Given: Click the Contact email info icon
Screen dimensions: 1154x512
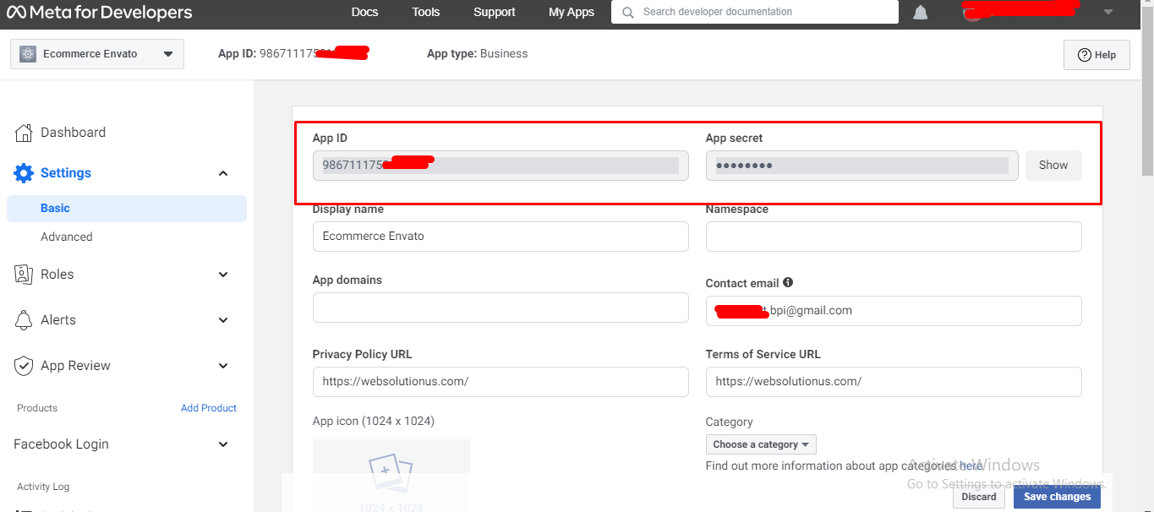Looking at the screenshot, I should point(788,283).
